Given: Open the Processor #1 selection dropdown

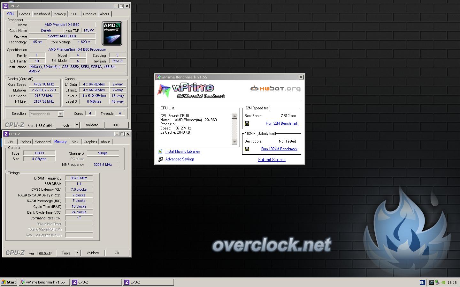Looking at the screenshot, I should click(61, 114).
